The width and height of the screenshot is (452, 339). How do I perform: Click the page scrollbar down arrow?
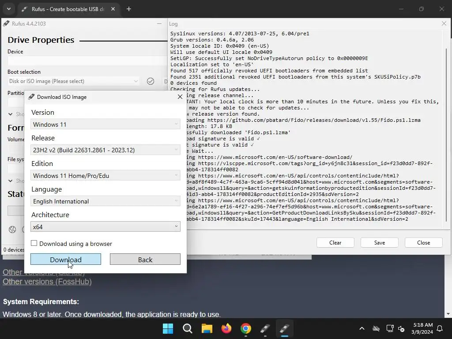click(448, 314)
